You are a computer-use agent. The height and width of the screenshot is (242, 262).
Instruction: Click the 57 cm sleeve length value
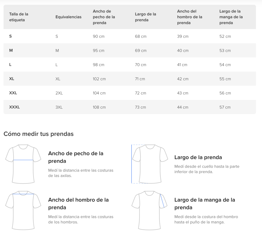[225, 107]
